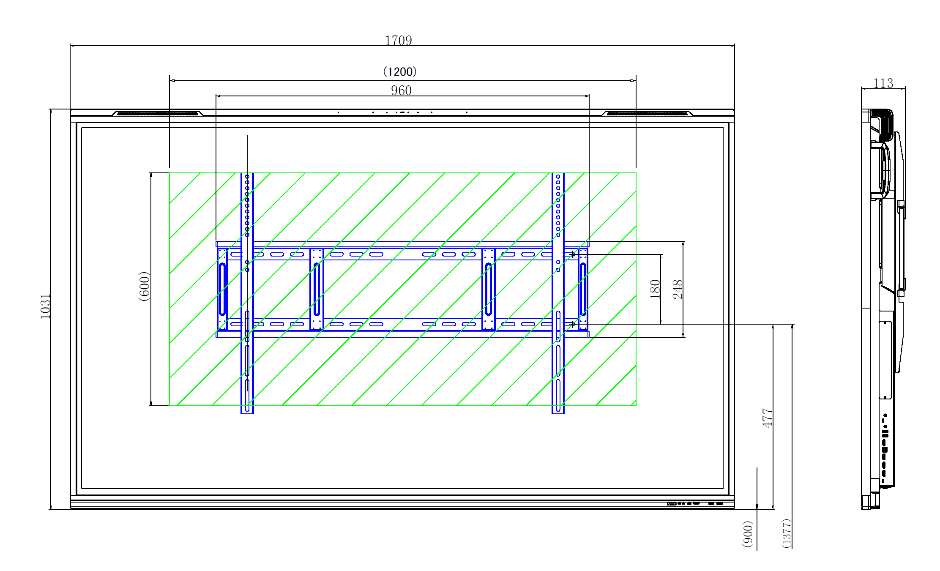This screenshot has width=940, height=571.
Task: Select the (600) vertical dimension text
Action: click(145, 286)
